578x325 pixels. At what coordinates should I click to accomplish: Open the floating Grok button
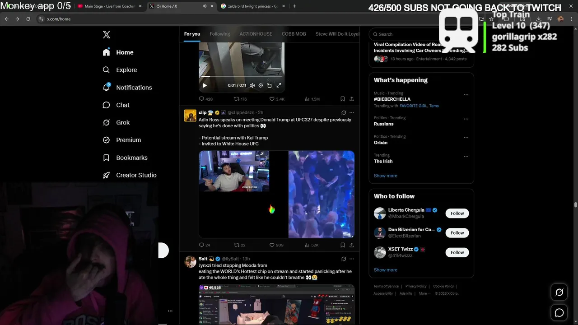pyautogui.click(x=559, y=292)
